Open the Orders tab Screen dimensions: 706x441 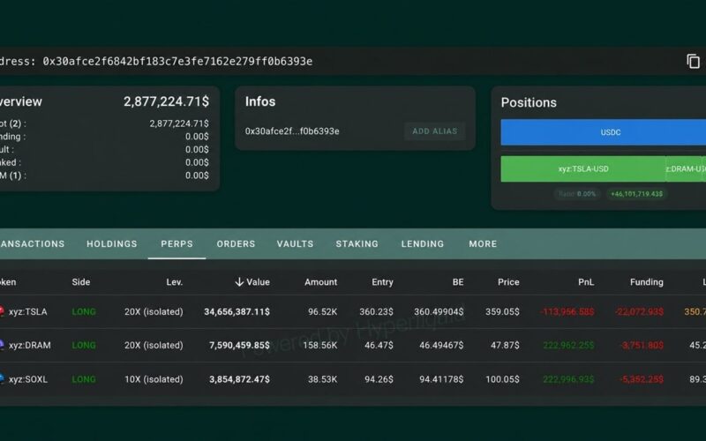tap(236, 244)
